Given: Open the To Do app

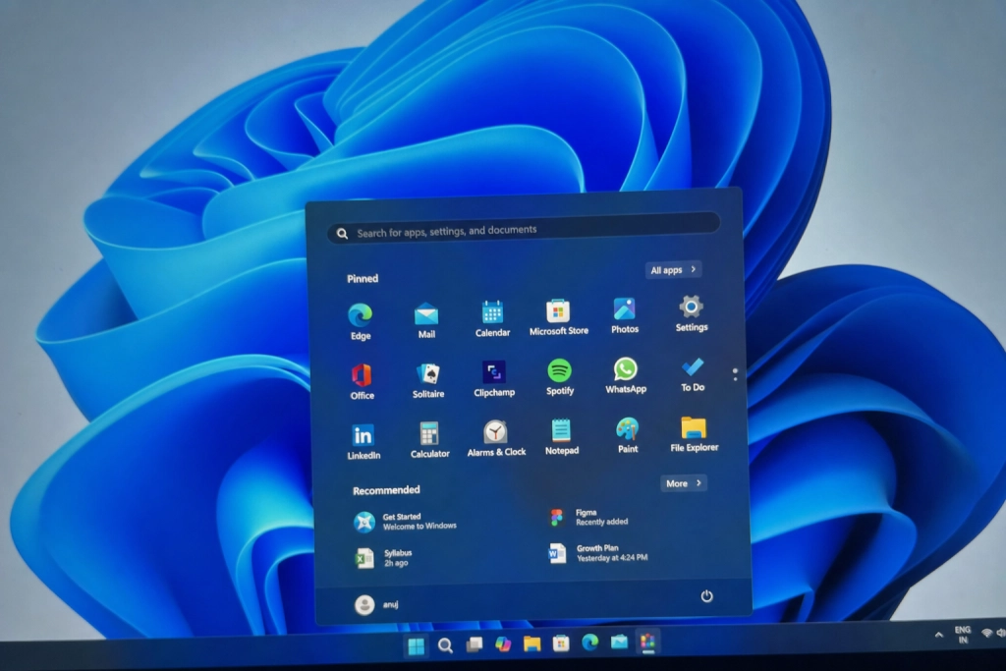Looking at the screenshot, I should coord(693,374).
